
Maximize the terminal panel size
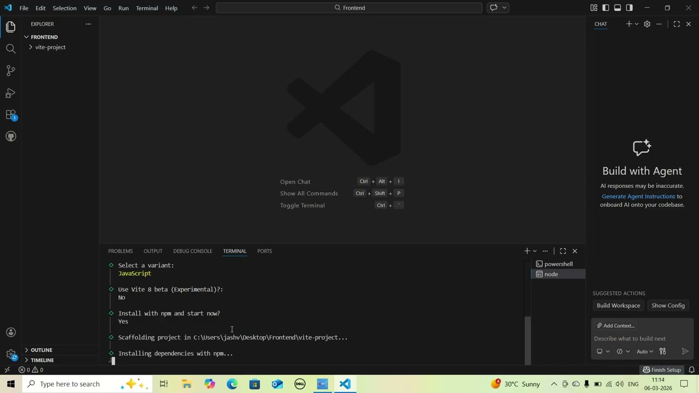pyautogui.click(x=563, y=251)
